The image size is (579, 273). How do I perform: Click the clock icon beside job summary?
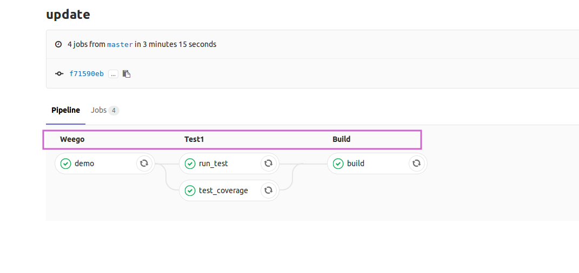pyautogui.click(x=58, y=44)
